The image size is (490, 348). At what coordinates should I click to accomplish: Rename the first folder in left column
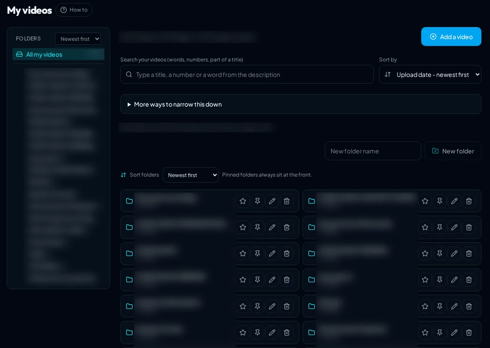272,201
